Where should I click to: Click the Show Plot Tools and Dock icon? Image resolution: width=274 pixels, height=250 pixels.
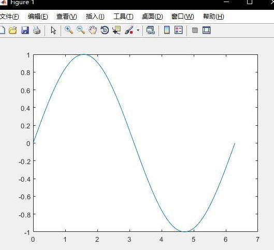coord(207,30)
